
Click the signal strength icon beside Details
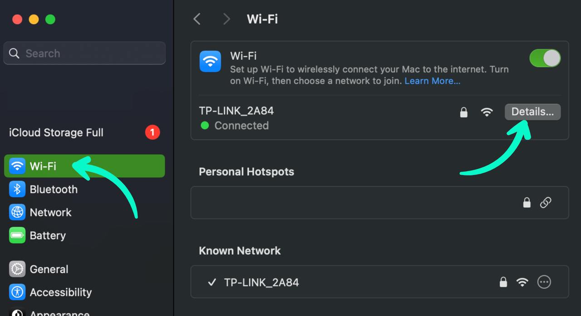point(487,112)
